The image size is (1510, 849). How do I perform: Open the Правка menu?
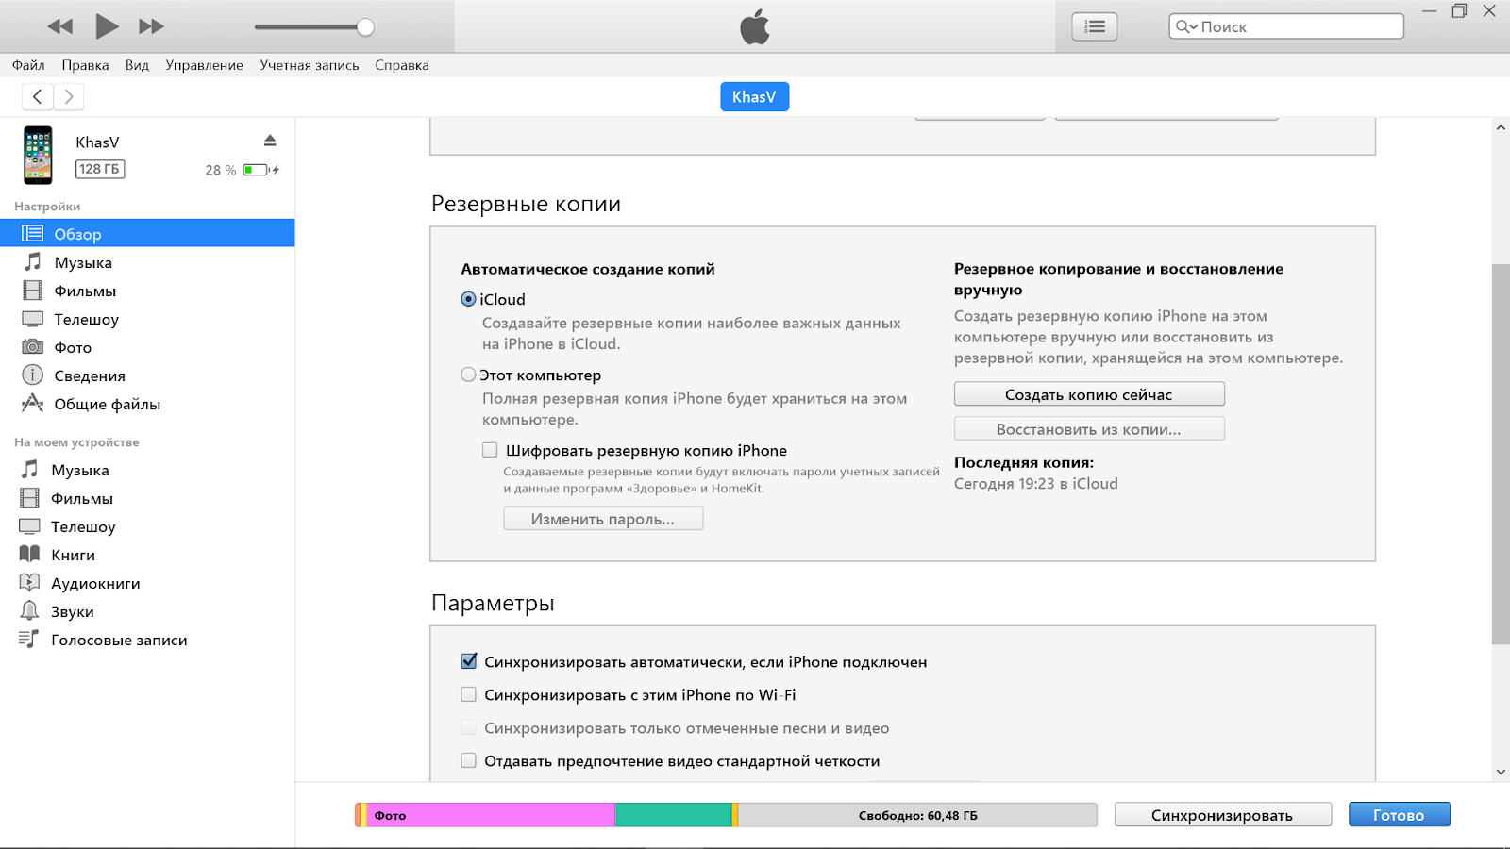(85, 65)
